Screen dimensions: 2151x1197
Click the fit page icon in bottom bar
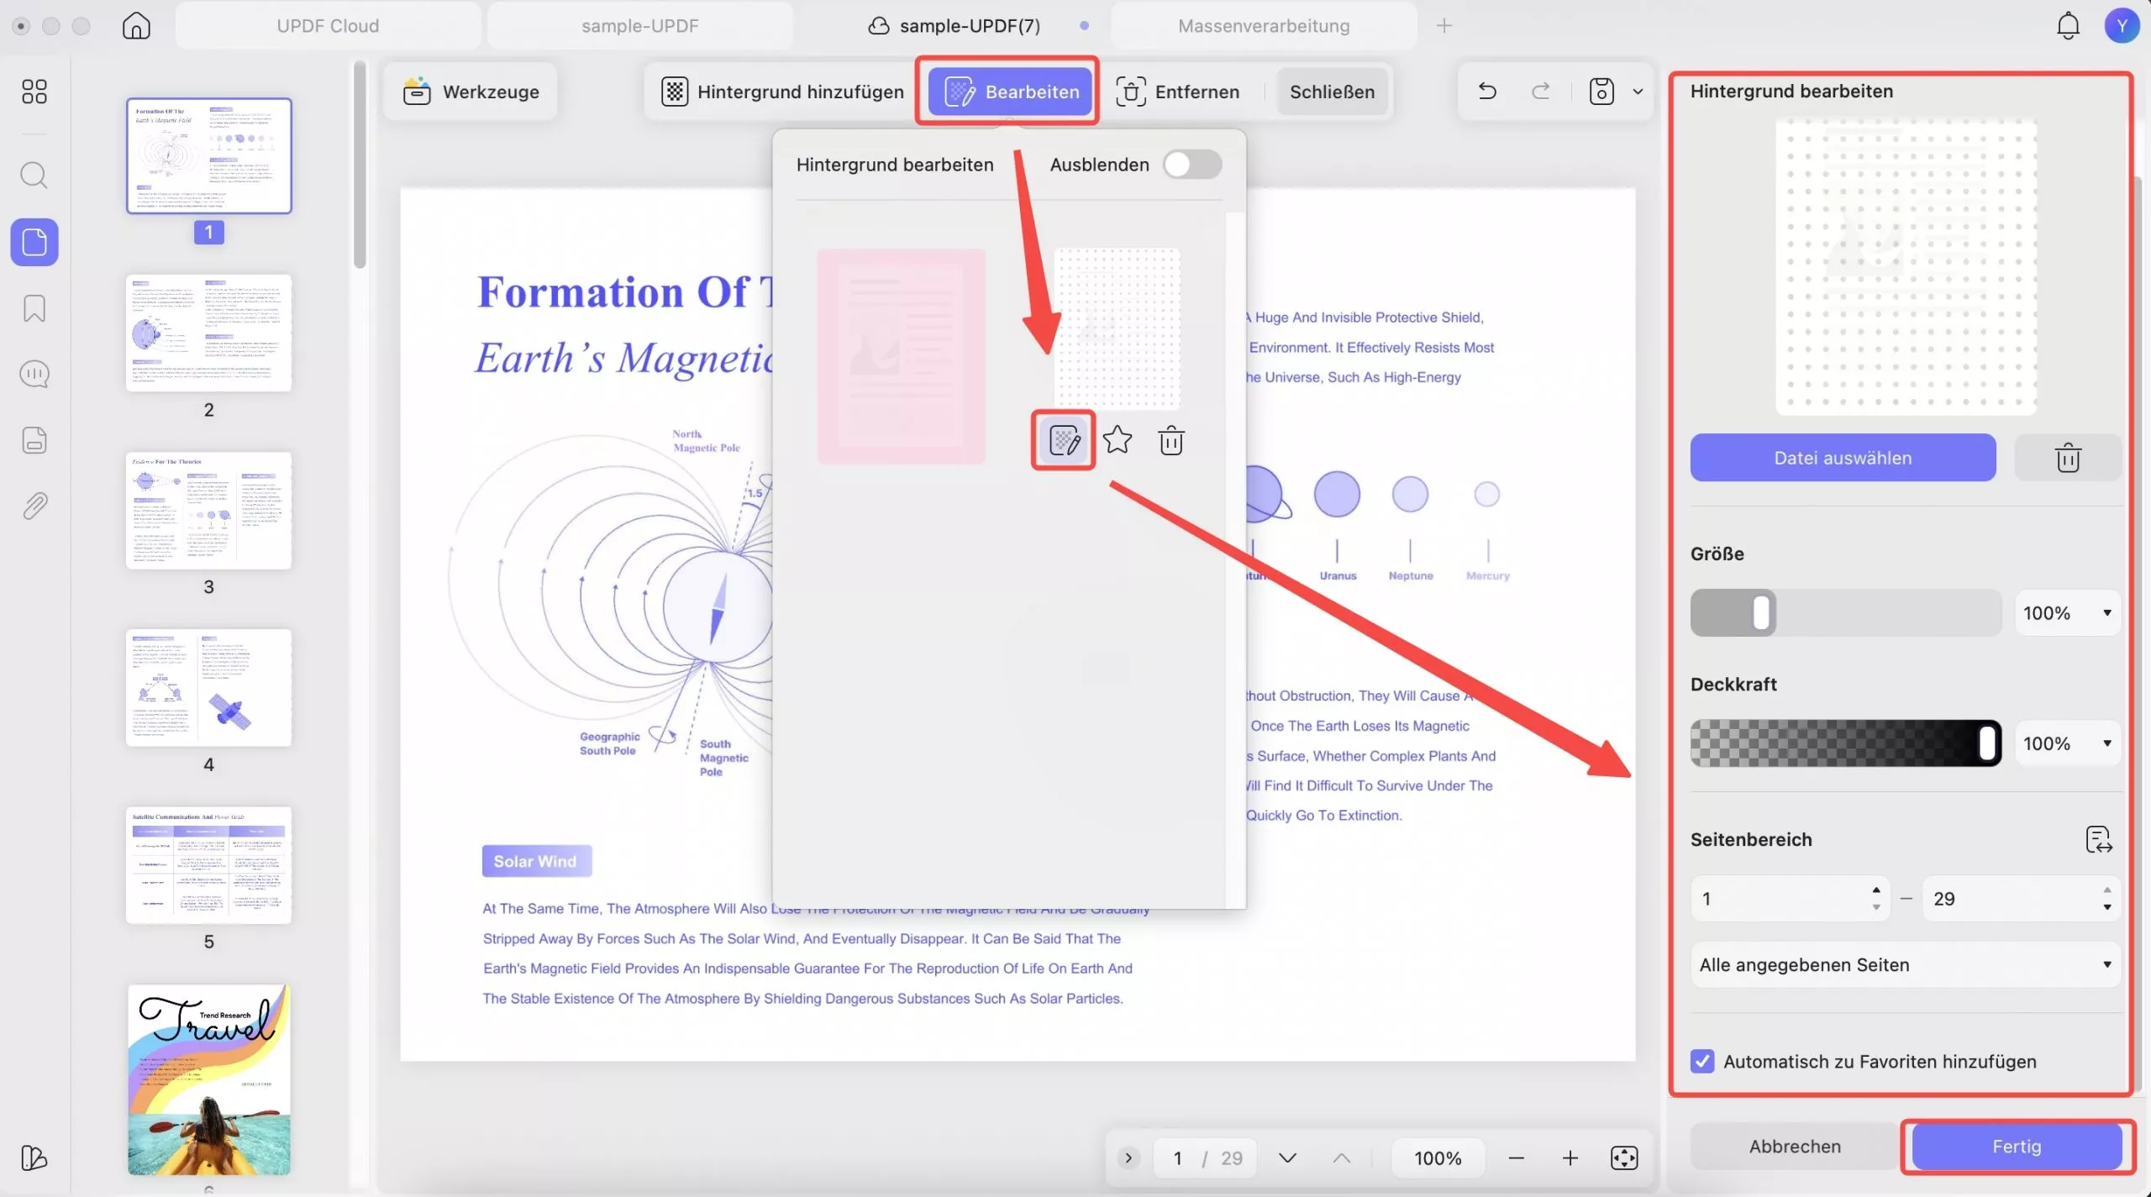click(x=1623, y=1158)
